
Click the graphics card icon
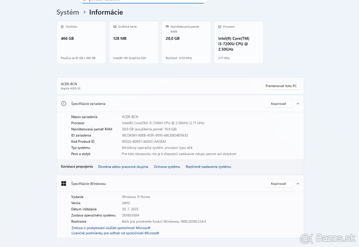[x=115, y=27]
